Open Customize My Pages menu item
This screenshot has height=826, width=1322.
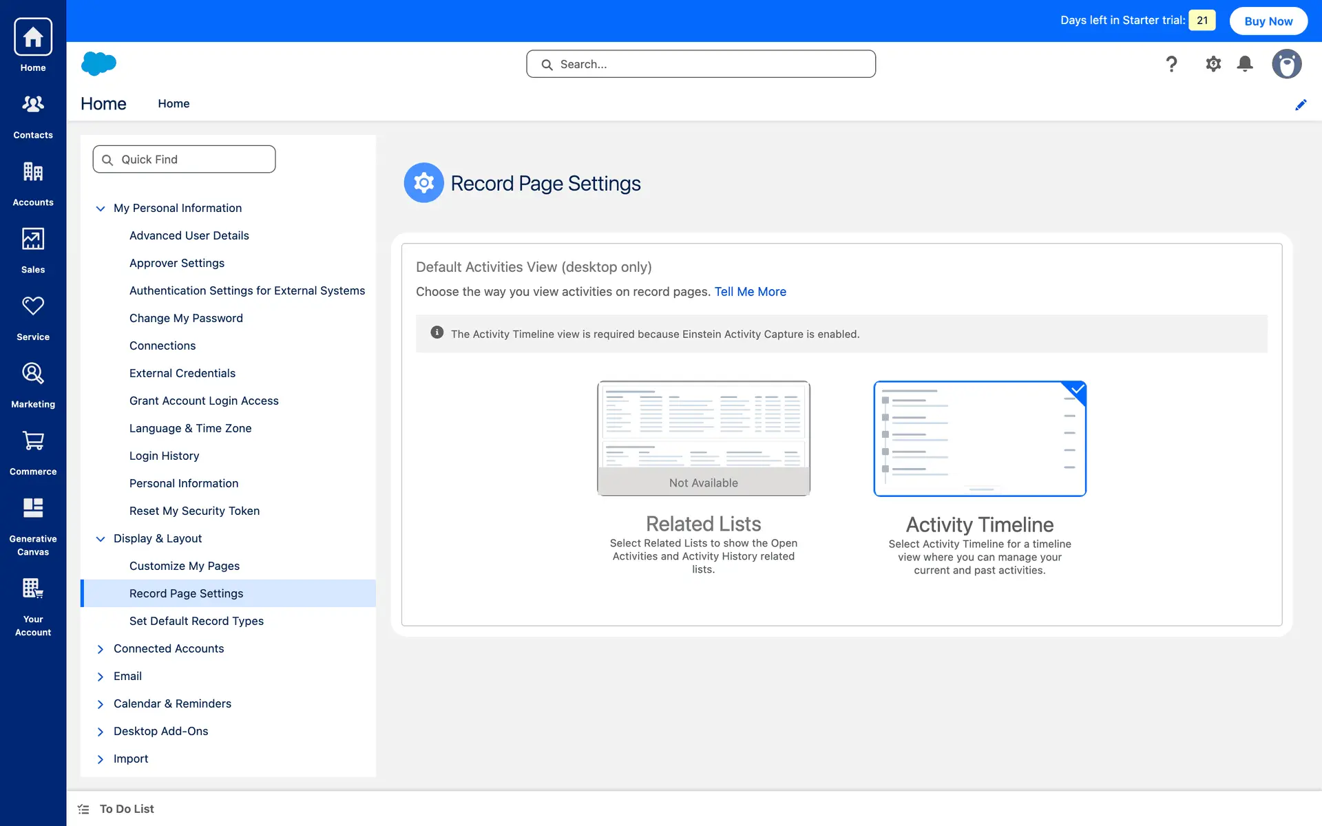click(185, 566)
